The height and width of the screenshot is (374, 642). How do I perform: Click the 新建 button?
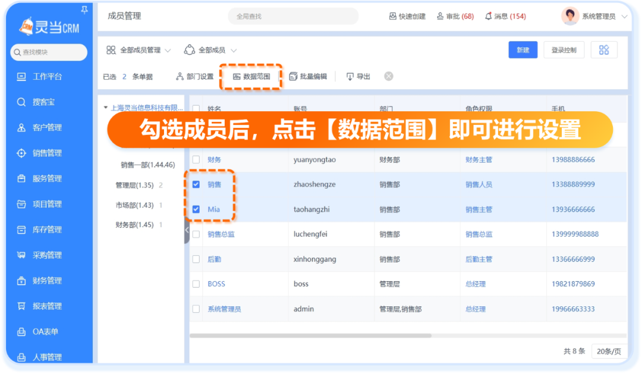tap(523, 50)
